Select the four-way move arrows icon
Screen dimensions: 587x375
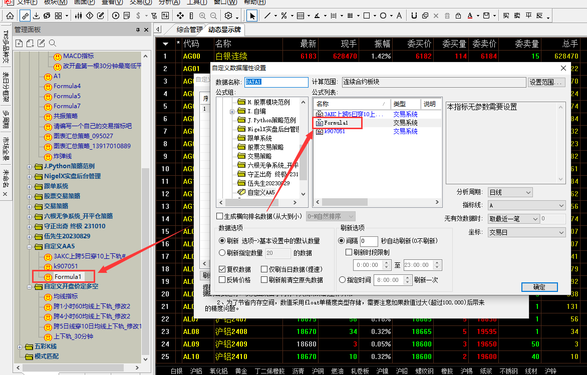click(x=180, y=16)
